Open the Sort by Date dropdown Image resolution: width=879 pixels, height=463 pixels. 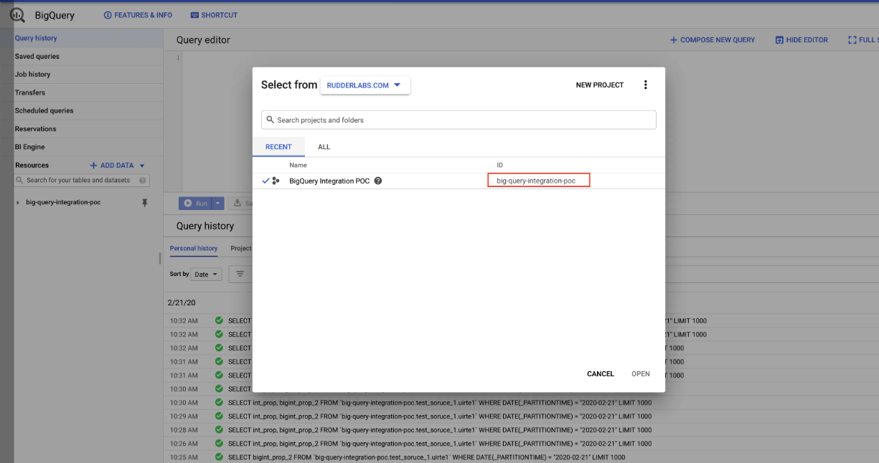206,274
